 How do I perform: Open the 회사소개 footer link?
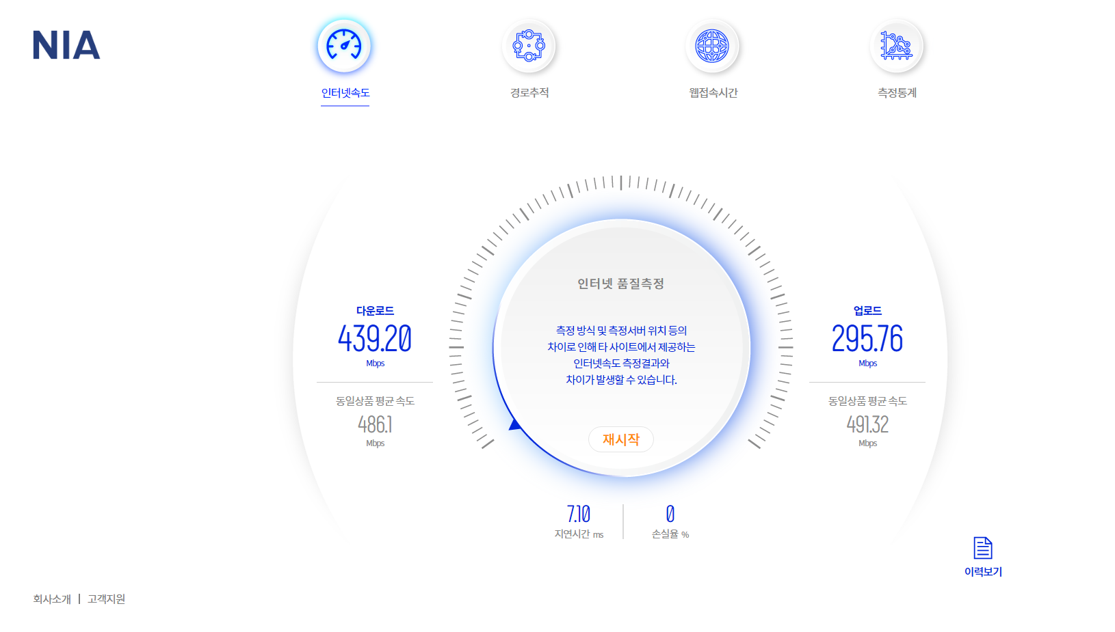[x=52, y=599]
